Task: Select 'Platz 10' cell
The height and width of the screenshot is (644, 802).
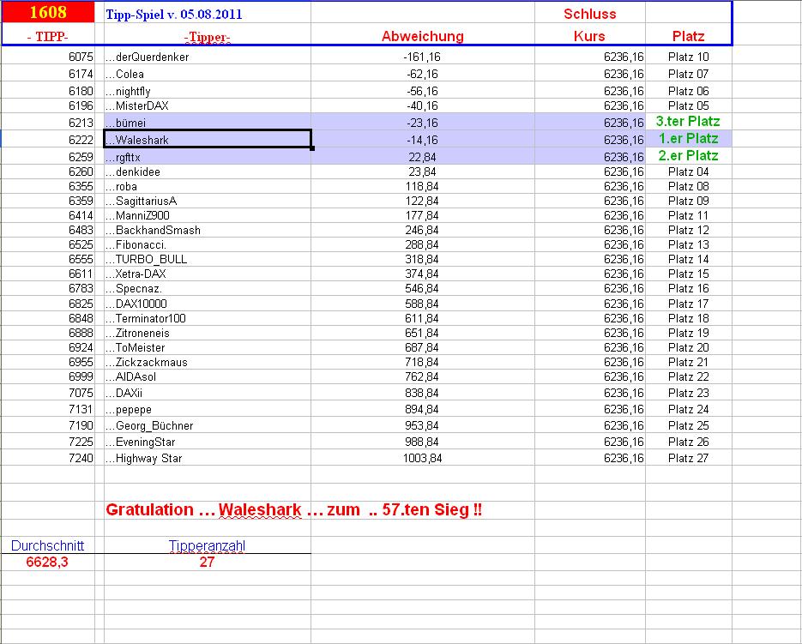Action: point(689,57)
